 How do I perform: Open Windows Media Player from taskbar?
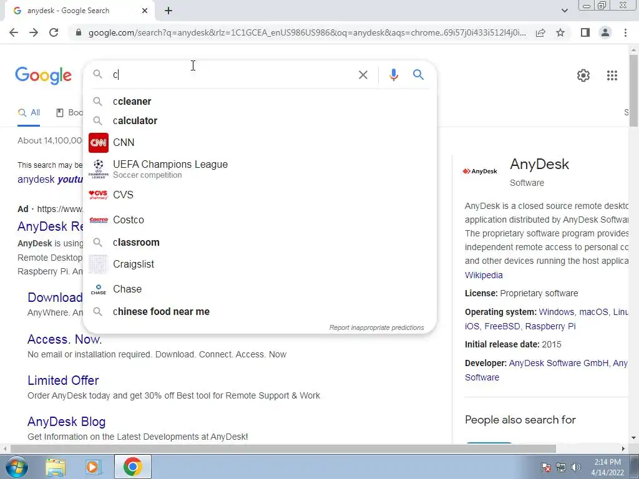pyautogui.click(x=94, y=467)
